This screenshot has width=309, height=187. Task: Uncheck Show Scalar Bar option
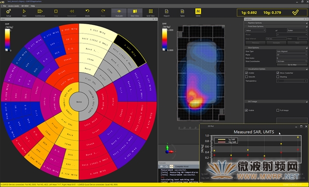[x=278, y=73]
